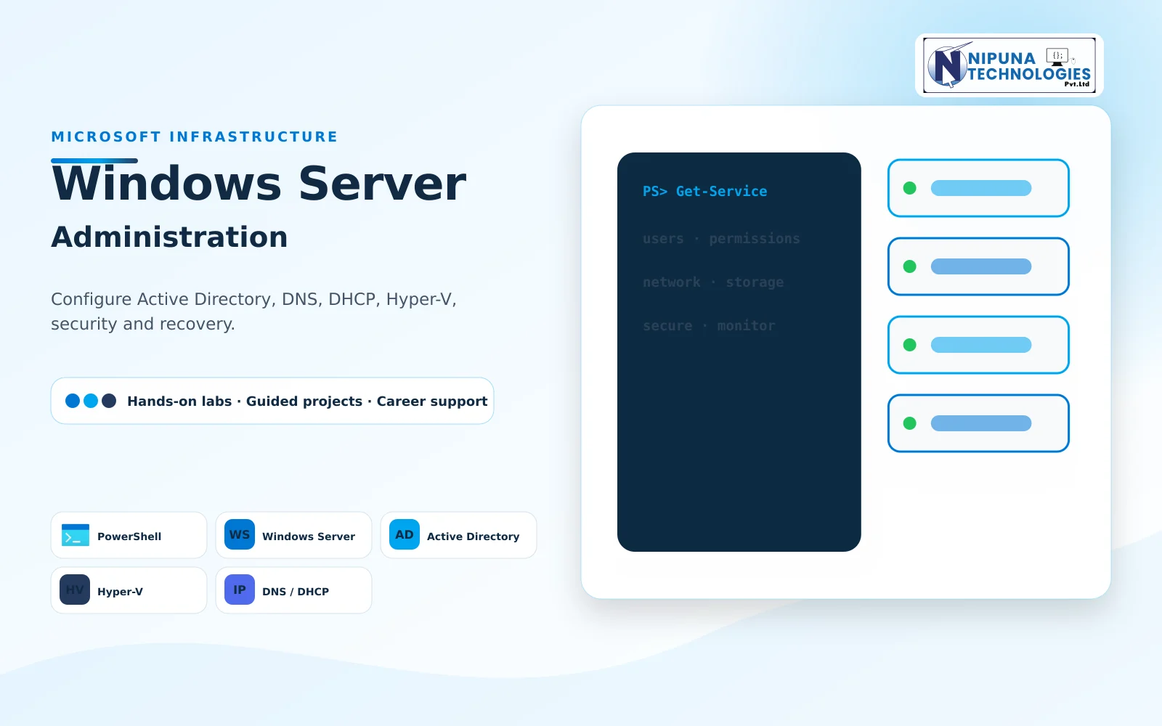This screenshot has width=1162, height=726.
Task: Click the Configure Active Directory description text
Action: pos(253,311)
